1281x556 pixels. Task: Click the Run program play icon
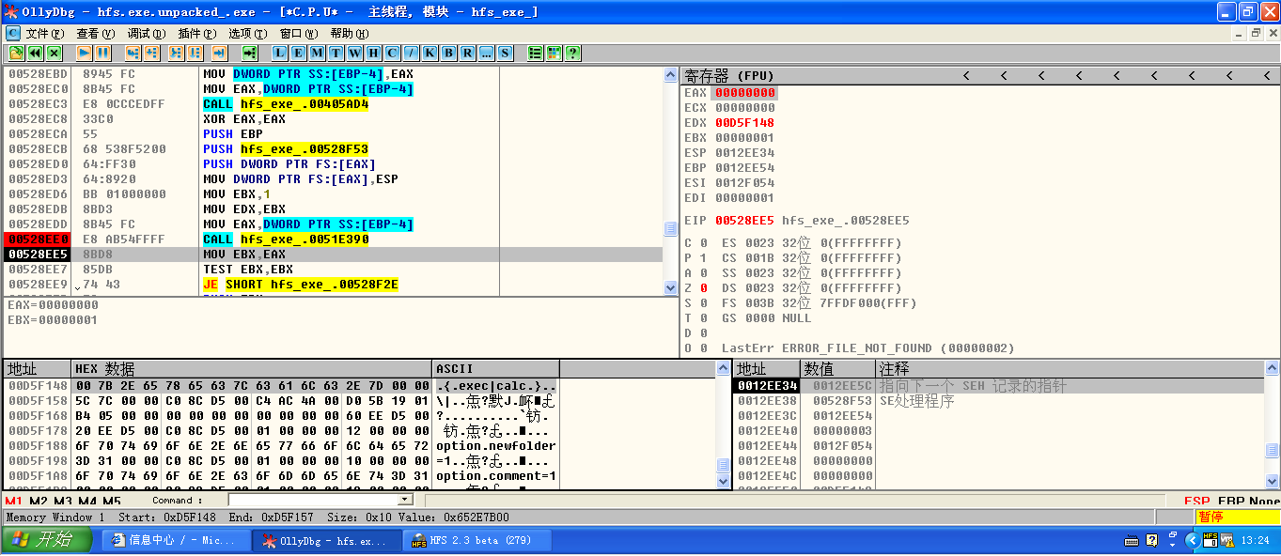coord(84,53)
